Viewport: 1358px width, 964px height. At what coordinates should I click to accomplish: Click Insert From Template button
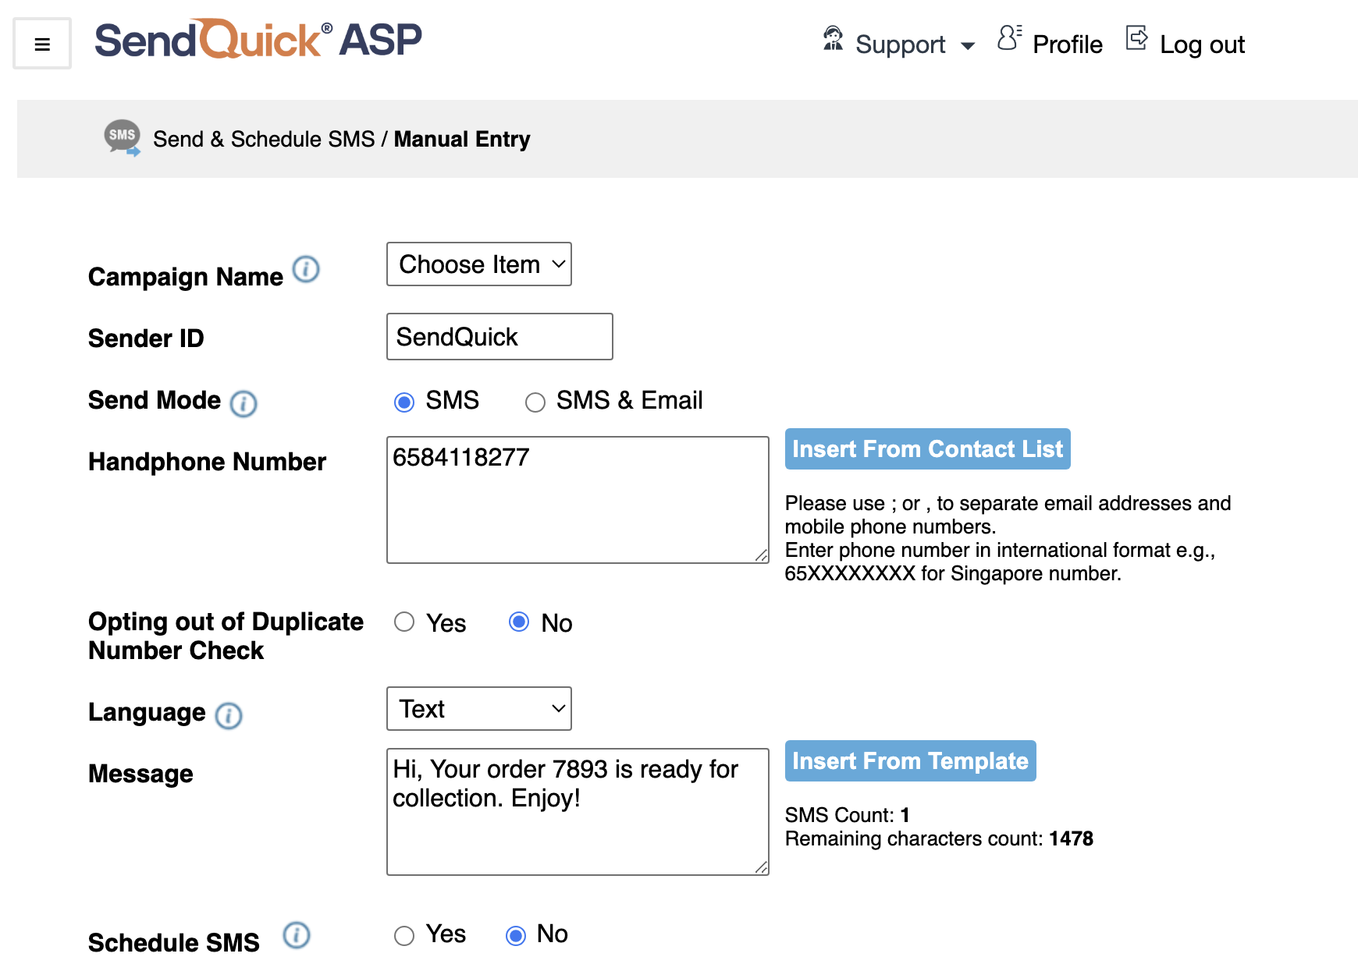click(910, 761)
